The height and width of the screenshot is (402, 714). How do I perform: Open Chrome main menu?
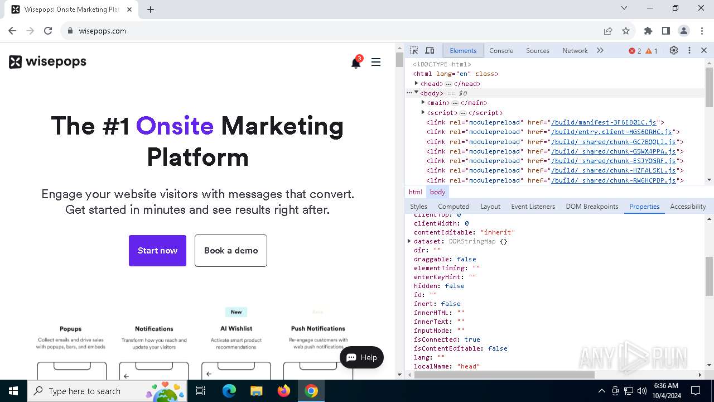701,31
